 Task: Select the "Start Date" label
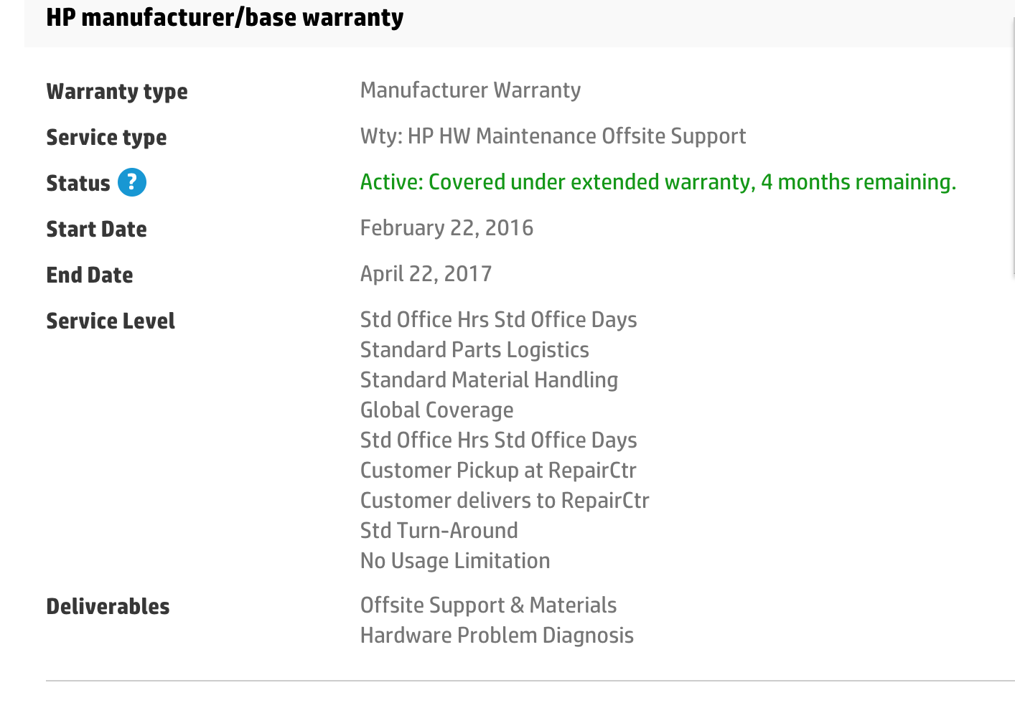click(x=96, y=230)
